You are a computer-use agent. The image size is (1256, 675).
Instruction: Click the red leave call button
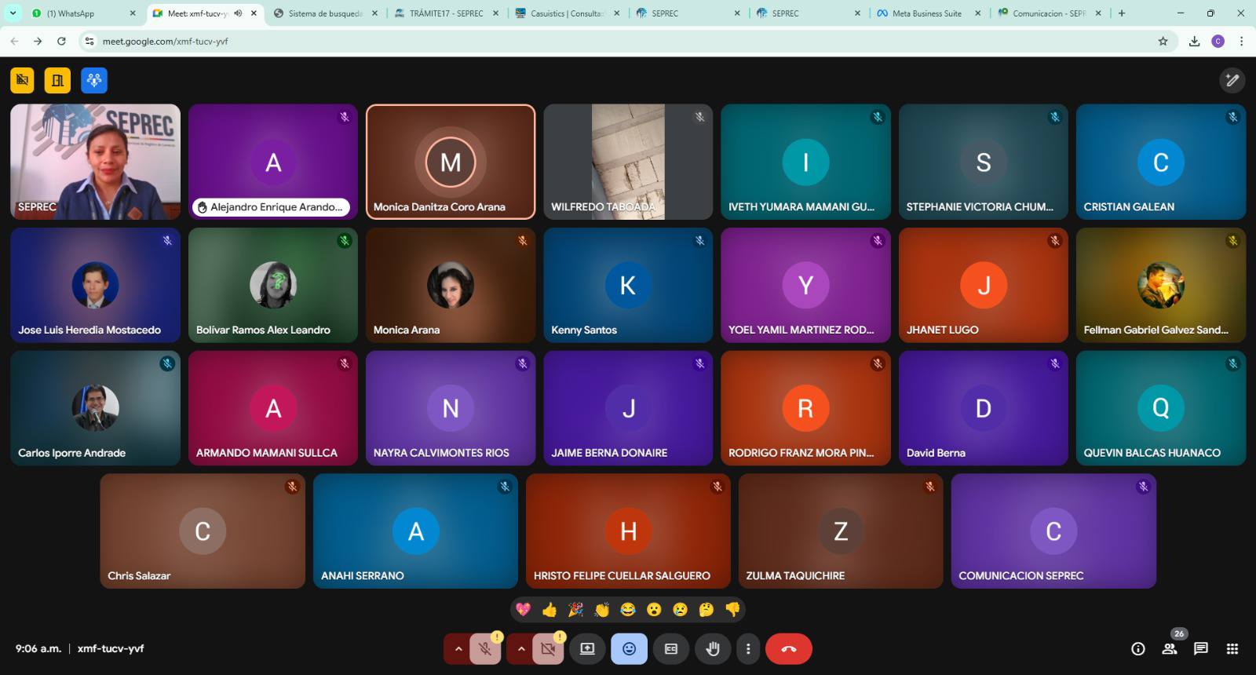[788, 649]
